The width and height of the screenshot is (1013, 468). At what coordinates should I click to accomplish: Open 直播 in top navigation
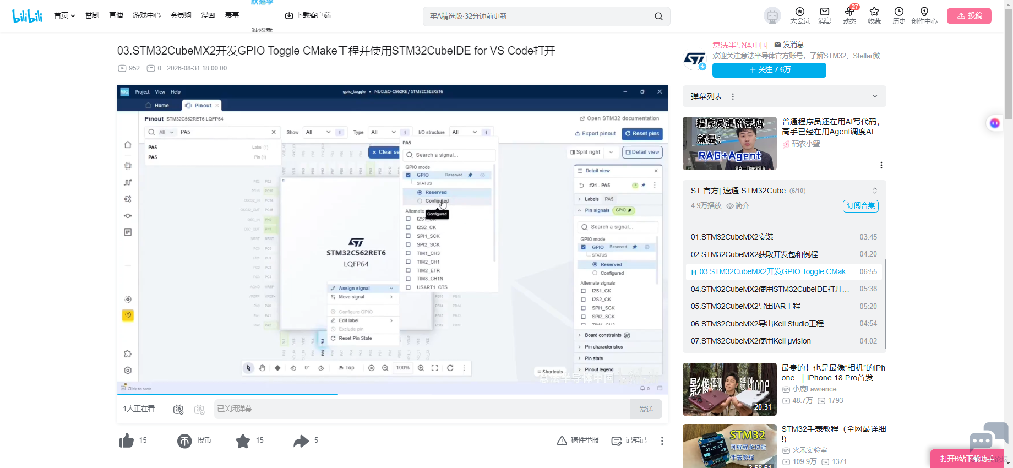click(x=116, y=15)
